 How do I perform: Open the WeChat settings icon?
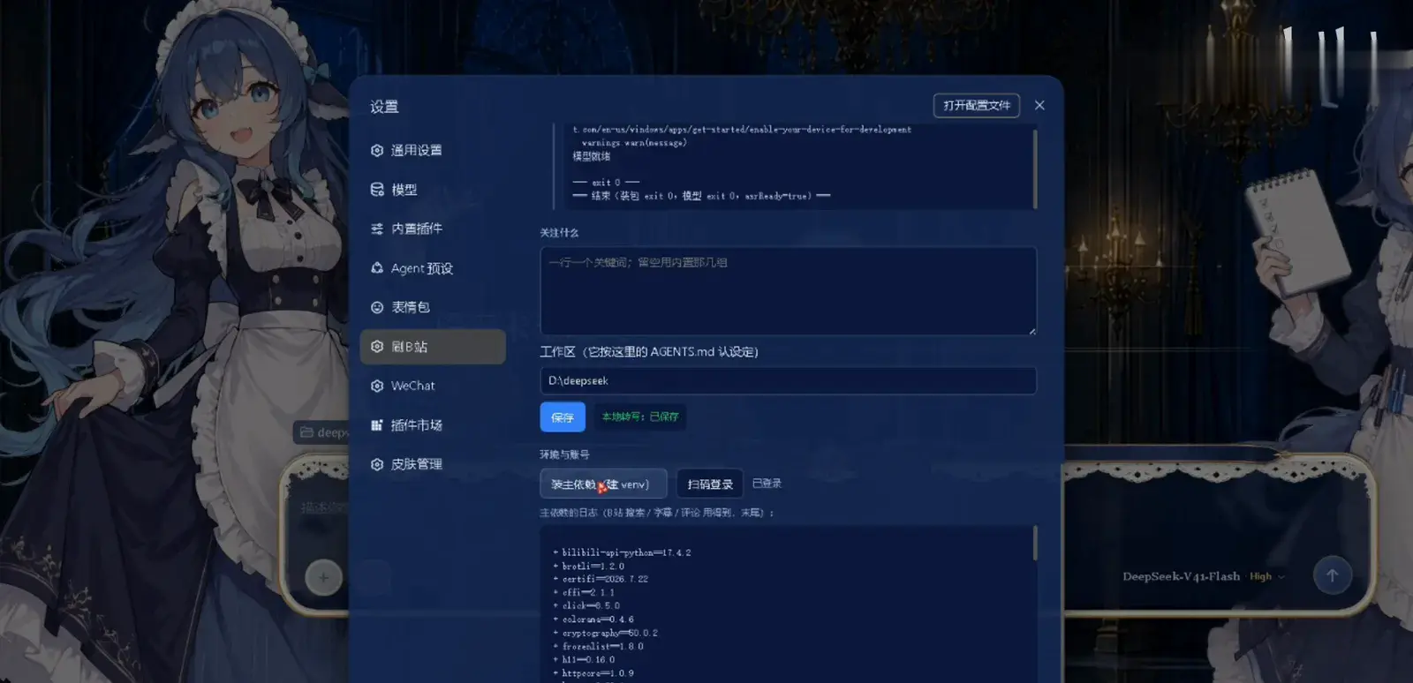pyautogui.click(x=377, y=386)
